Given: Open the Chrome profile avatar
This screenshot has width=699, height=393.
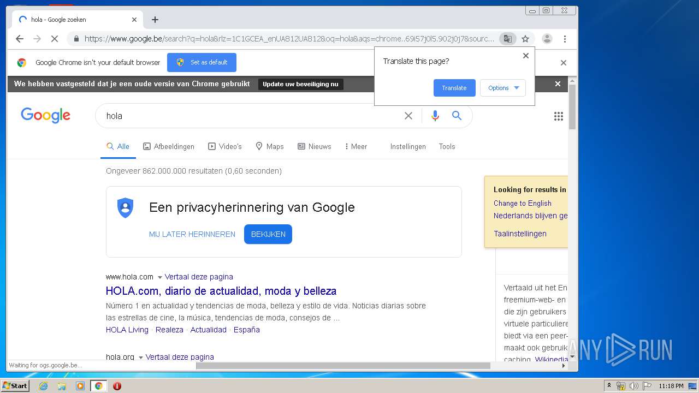Looking at the screenshot, I should [547, 39].
